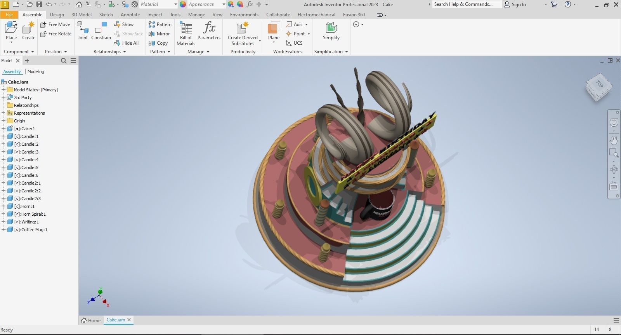
Task: Choose the Copy component tool
Action: 158,43
